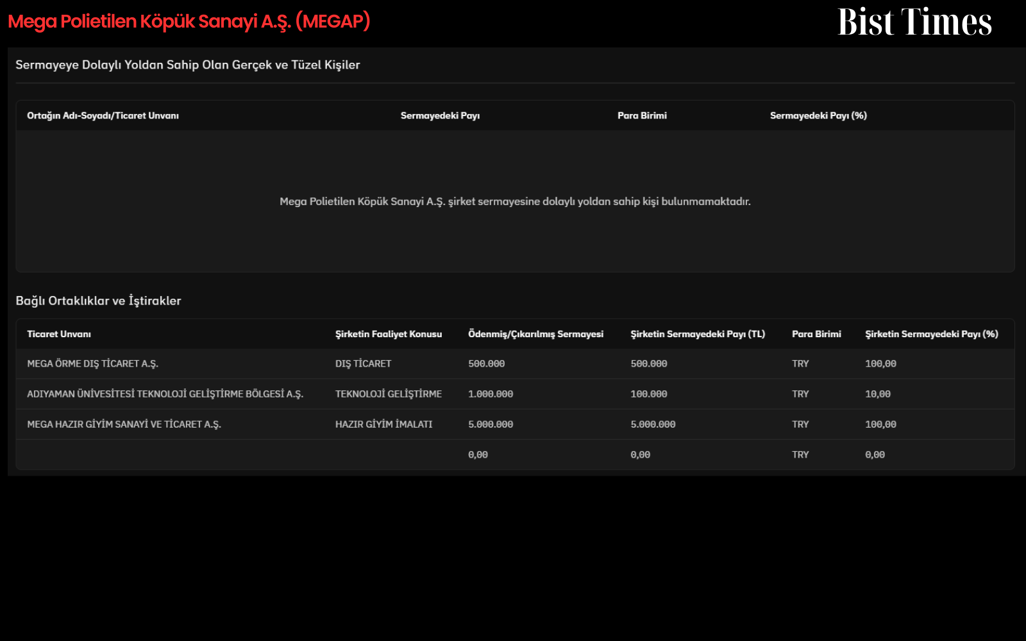
Task: Click the HAZIR GİYİM İMALATI cell
Action: (x=383, y=424)
